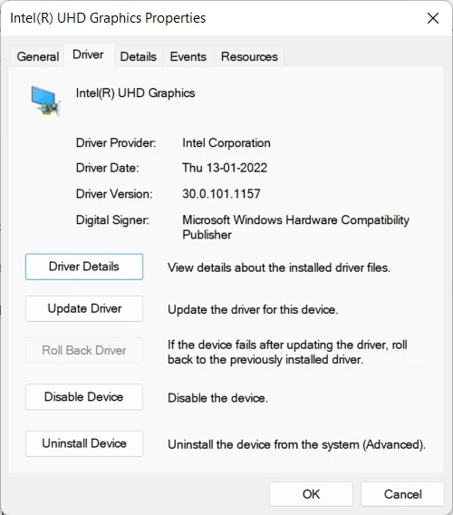Click the Uninstall Device button
Image resolution: width=453 pixels, height=515 pixels.
(84, 443)
